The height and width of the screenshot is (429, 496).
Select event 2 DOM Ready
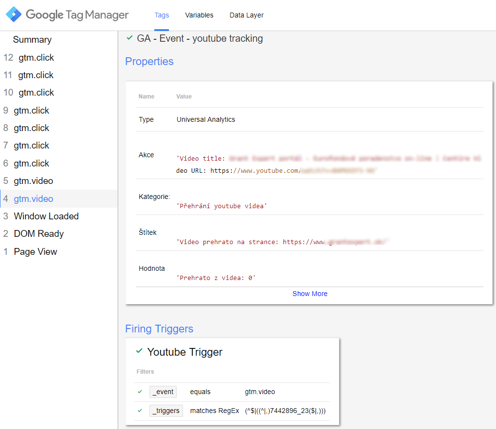(x=59, y=233)
